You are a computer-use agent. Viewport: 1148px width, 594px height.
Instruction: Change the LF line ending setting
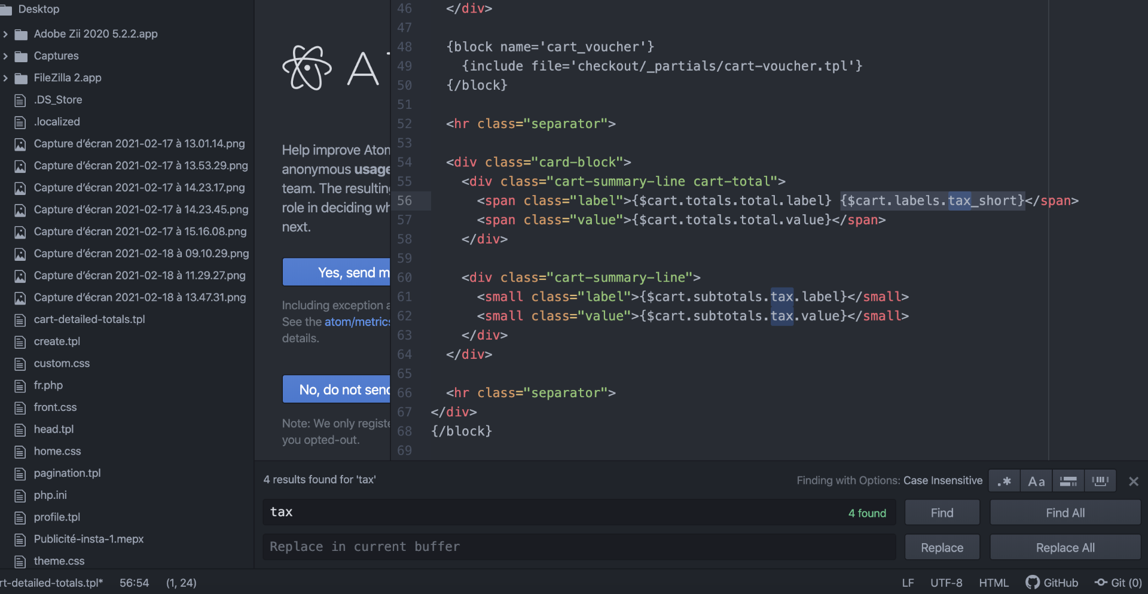click(908, 583)
